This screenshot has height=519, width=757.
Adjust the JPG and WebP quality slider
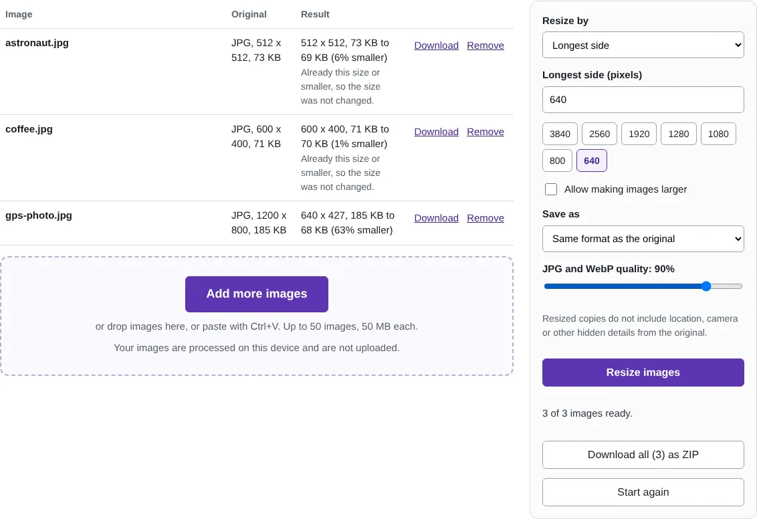pyautogui.click(x=643, y=286)
